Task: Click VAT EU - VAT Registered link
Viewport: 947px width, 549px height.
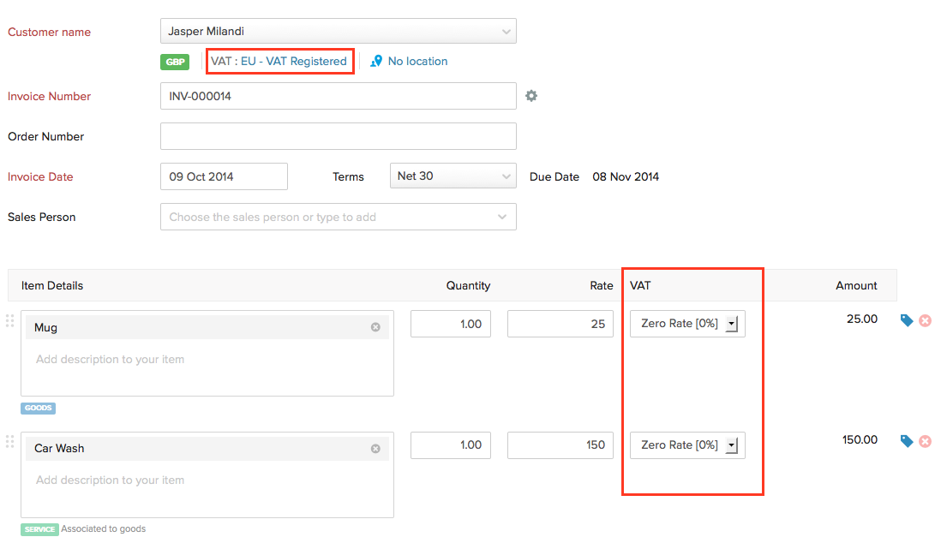Action: (x=279, y=61)
